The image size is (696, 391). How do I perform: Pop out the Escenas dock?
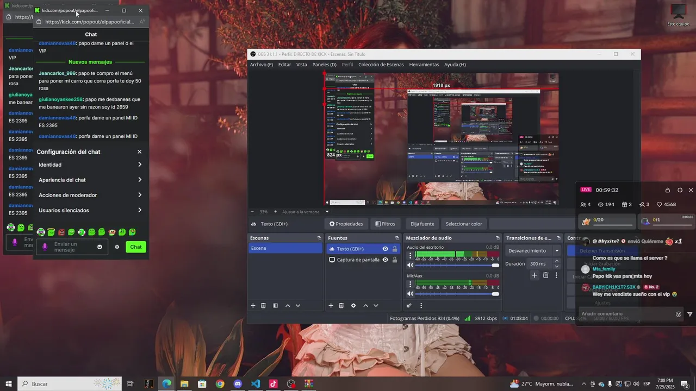(319, 238)
